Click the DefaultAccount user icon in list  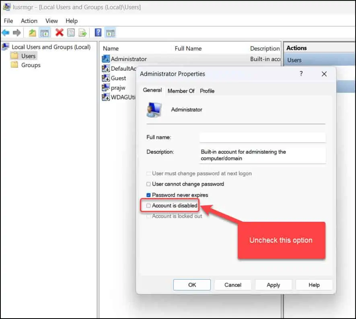pyautogui.click(x=105, y=68)
